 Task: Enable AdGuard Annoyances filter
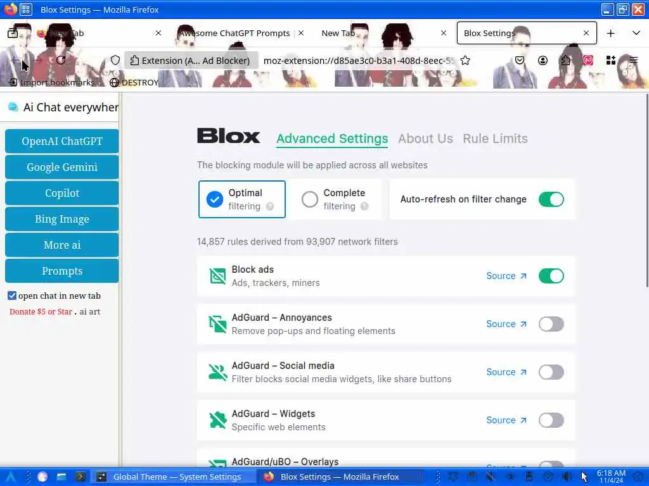point(551,324)
